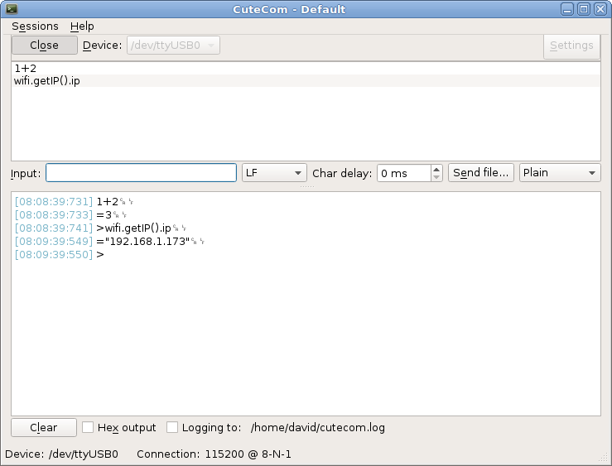The height and width of the screenshot is (466, 612).
Task: Click timestamp [08:09:39:550] prompt line
Action: pyautogui.click(x=54, y=255)
